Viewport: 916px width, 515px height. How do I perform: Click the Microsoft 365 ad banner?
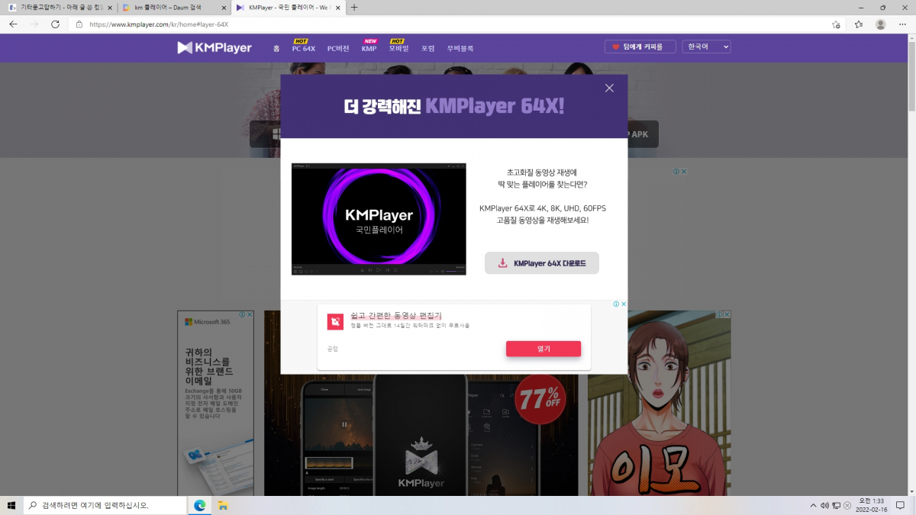[215, 403]
